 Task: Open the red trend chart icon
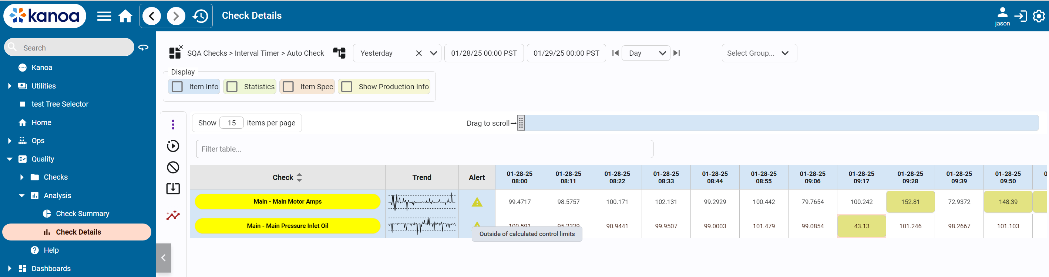click(173, 215)
